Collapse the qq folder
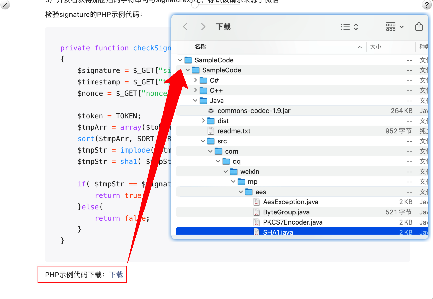Viewport: 433px width, 299px height. pos(218,161)
